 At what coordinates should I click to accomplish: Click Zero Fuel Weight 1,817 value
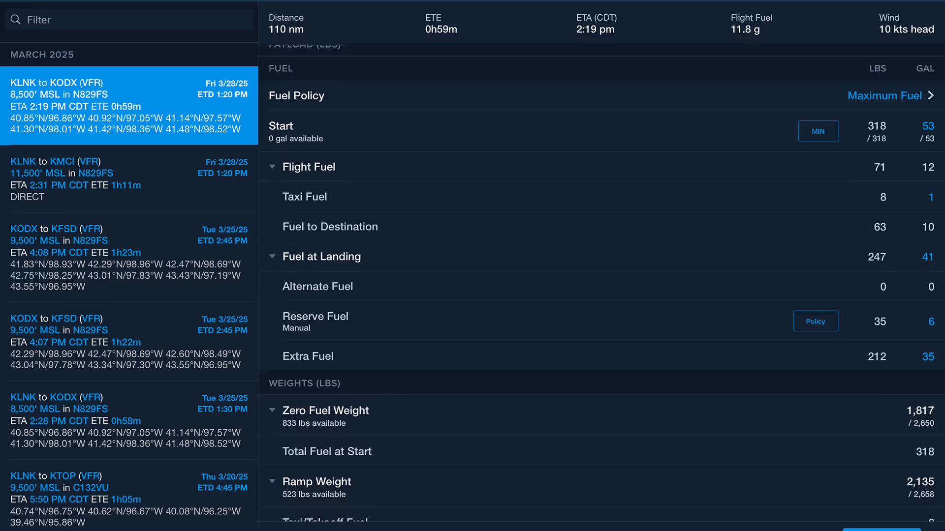[x=920, y=410]
